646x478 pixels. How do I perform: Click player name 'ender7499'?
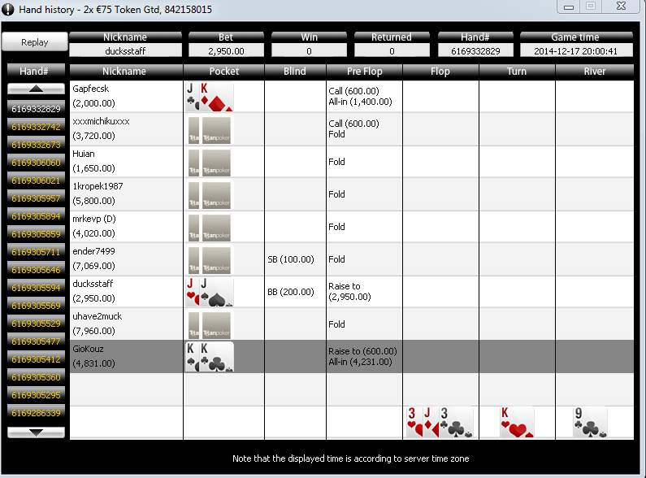pyautogui.click(x=93, y=251)
